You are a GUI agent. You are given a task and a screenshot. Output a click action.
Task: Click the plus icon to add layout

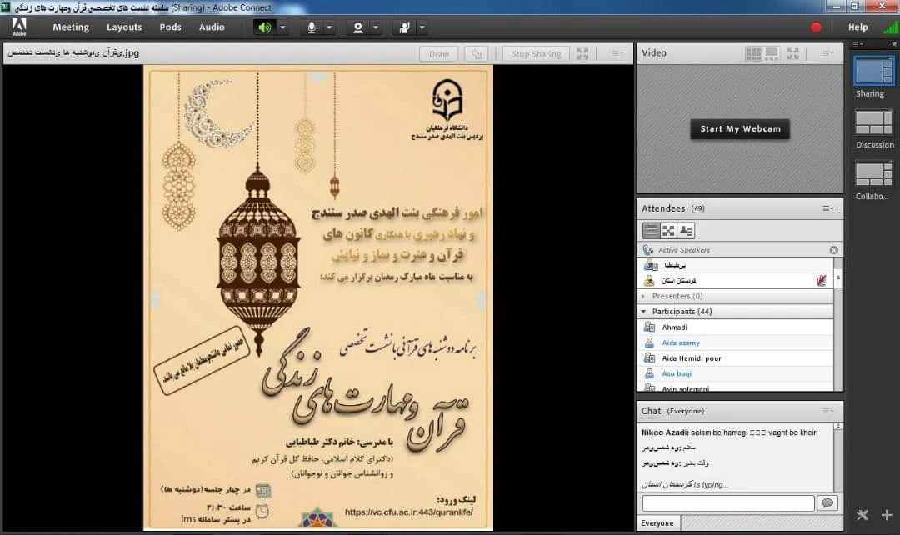click(887, 515)
